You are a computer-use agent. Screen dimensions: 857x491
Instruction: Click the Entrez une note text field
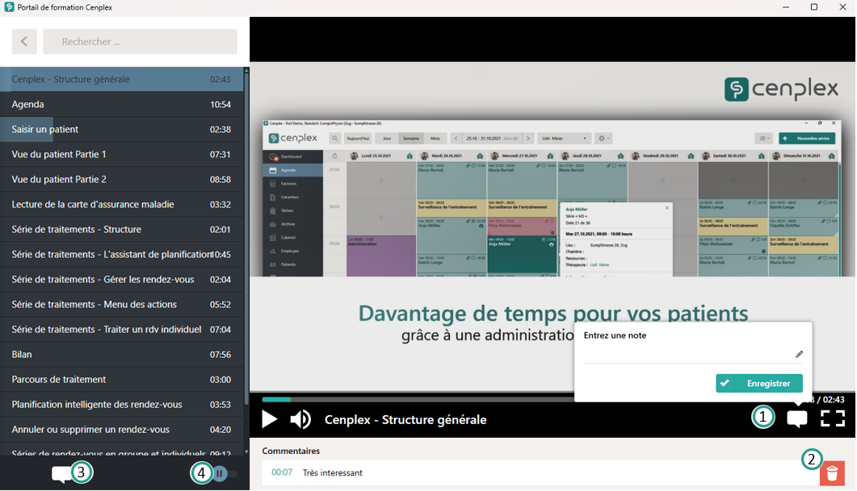pos(687,354)
